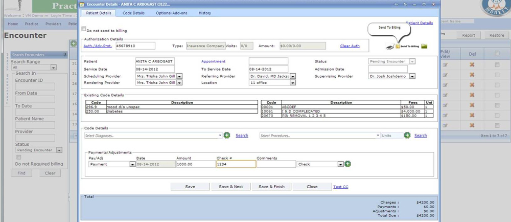Click the Close button below payments

tap(312, 187)
